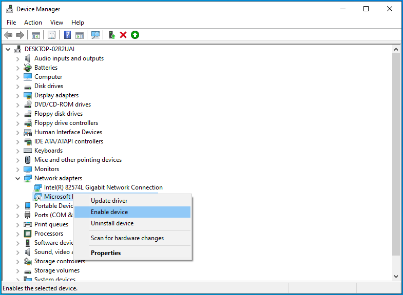
Task: Expand the Floppy drive controllers node
Action: tap(17, 123)
